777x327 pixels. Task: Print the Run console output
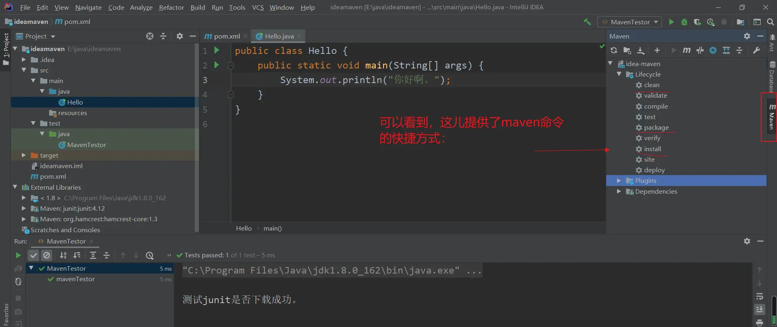click(x=760, y=323)
